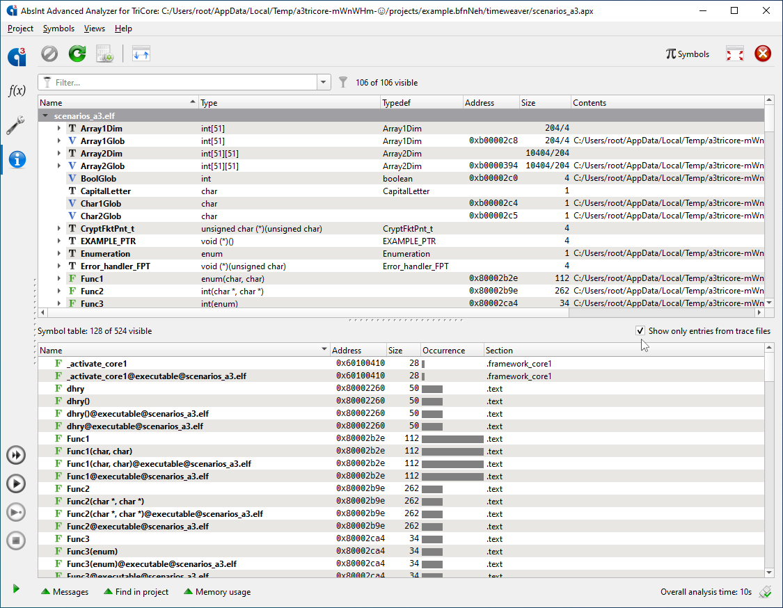Expand the Error_handler_FPT row
Image resolution: width=783 pixels, height=608 pixels.
coord(59,266)
